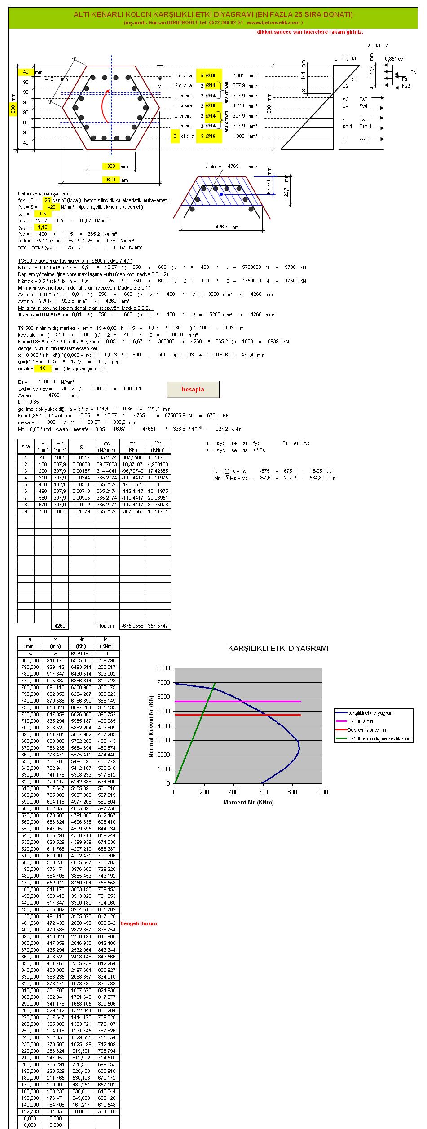Click the ε cell 0,00217 in row 1
The image size is (427, 1129).
click(81, 457)
